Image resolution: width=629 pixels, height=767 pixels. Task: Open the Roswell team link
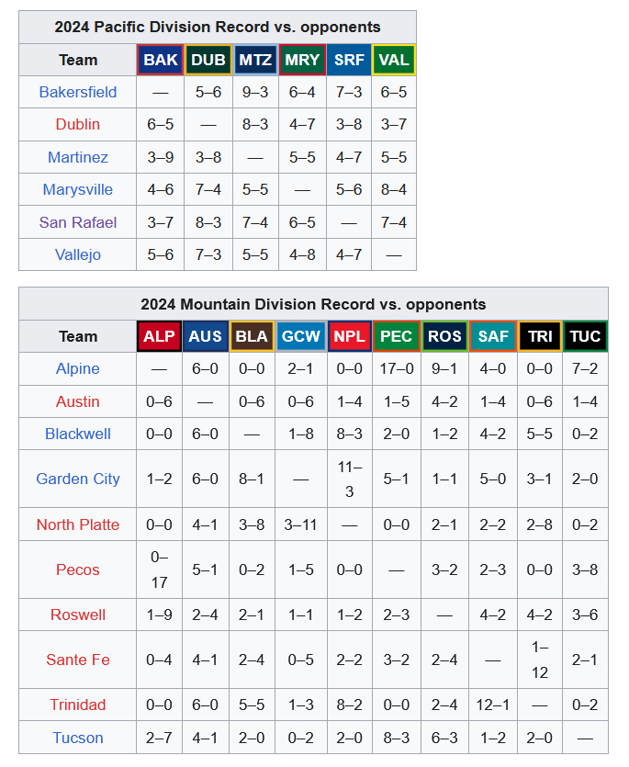78,615
